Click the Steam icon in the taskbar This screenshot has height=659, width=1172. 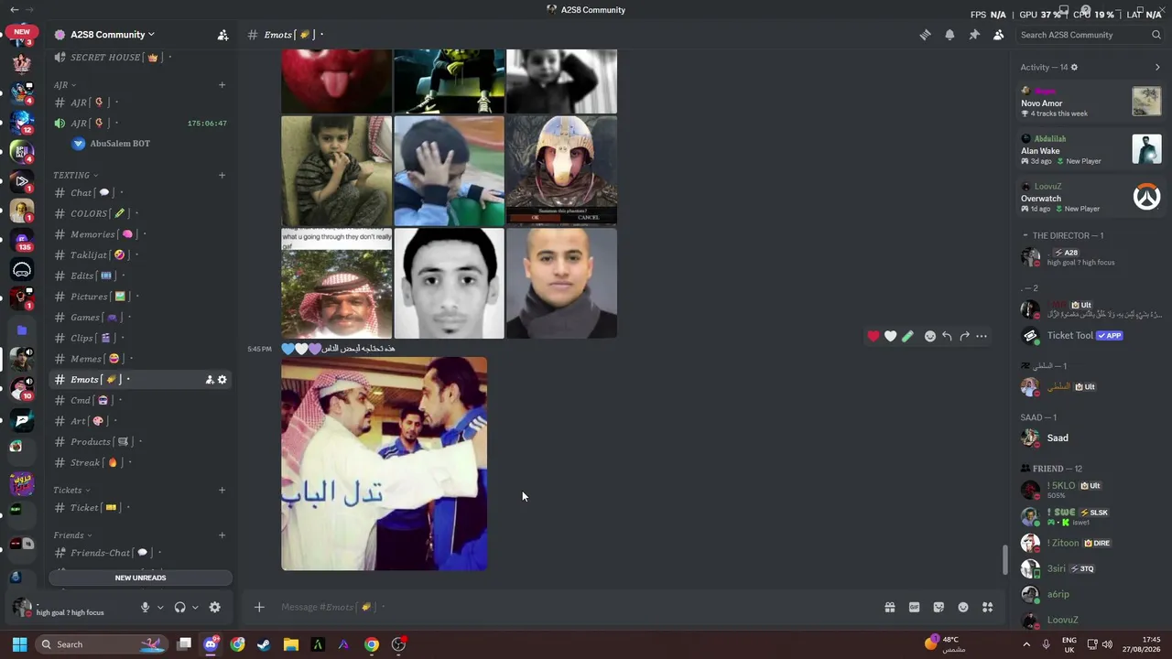click(x=264, y=644)
